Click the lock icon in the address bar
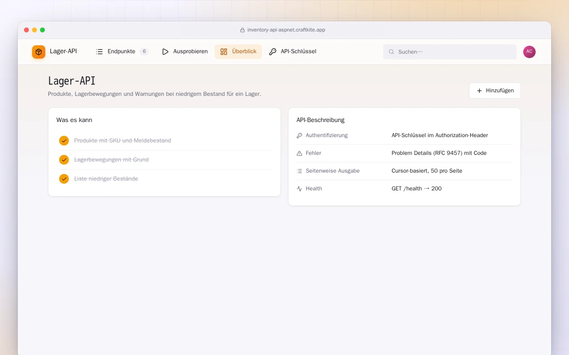 click(243, 30)
